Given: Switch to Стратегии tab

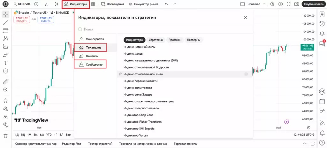Looking at the screenshot, I should [156, 40].
